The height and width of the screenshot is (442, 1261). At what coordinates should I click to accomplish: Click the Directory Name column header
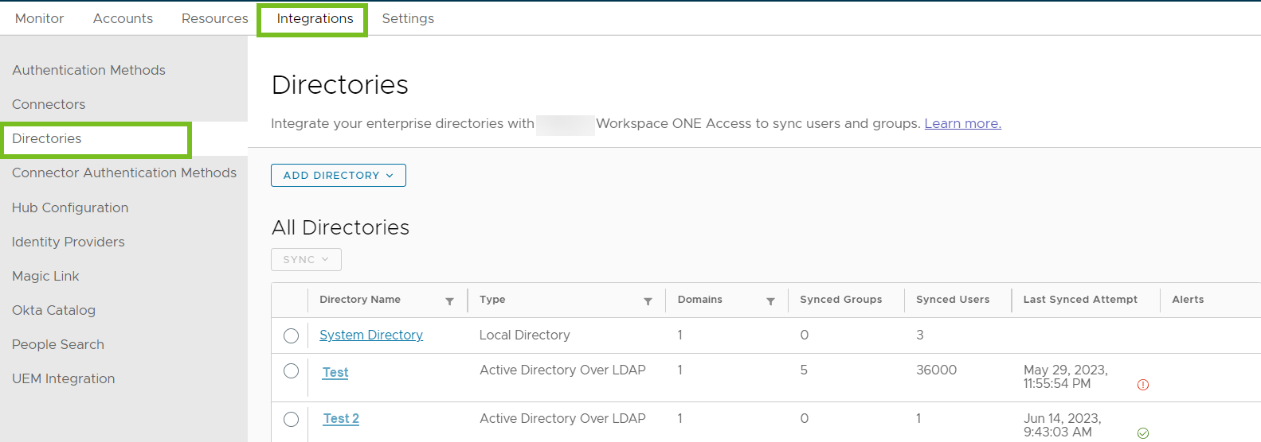click(360, 300)
